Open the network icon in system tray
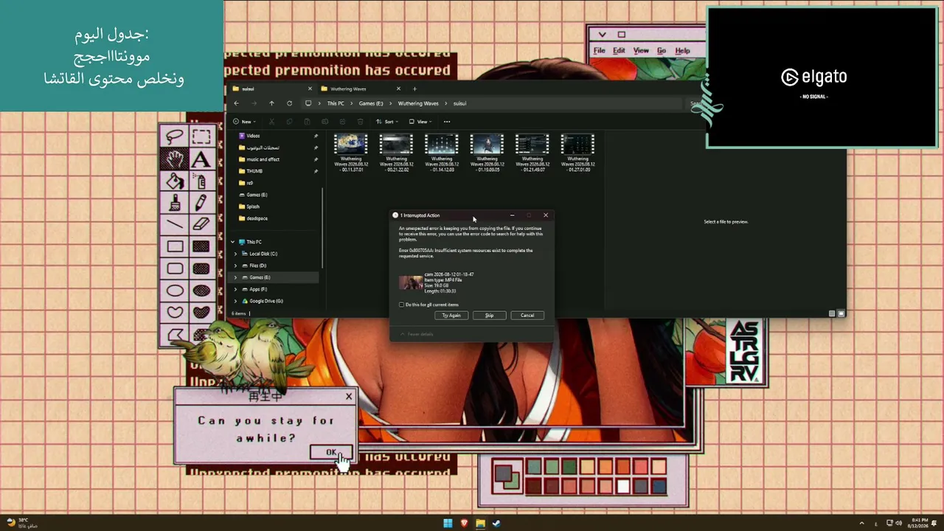944x531 pixels. [x=890, y=523]
